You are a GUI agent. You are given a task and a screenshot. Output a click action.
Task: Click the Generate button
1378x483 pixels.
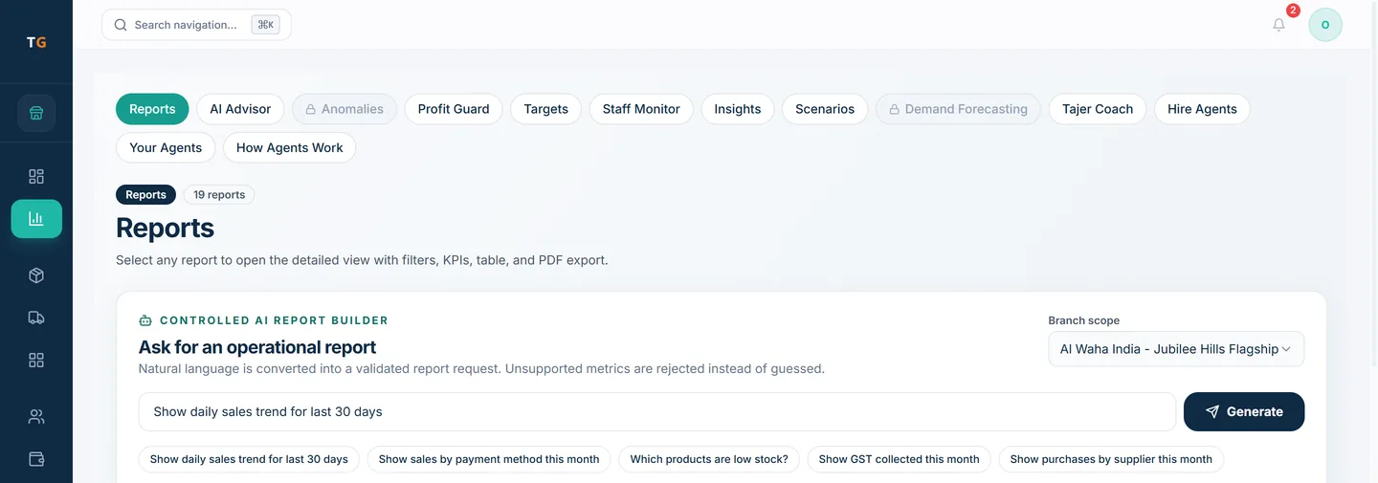pos(1244,411)
